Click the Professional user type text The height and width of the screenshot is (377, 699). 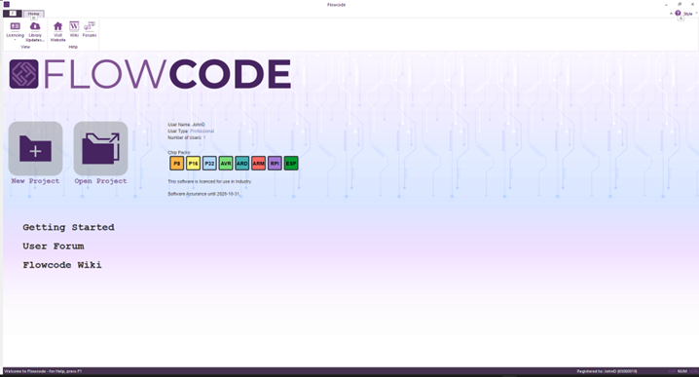tap(202, 132)
